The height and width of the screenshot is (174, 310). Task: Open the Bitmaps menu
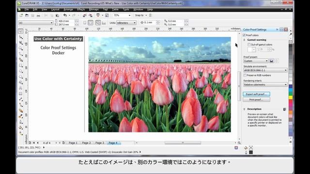tap(93, 9)
